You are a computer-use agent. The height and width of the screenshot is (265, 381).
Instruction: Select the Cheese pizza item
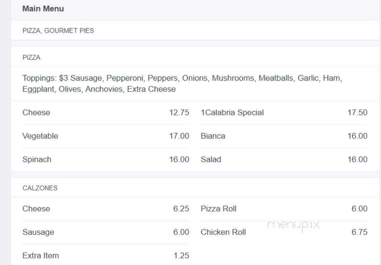[x=36, y=113]
